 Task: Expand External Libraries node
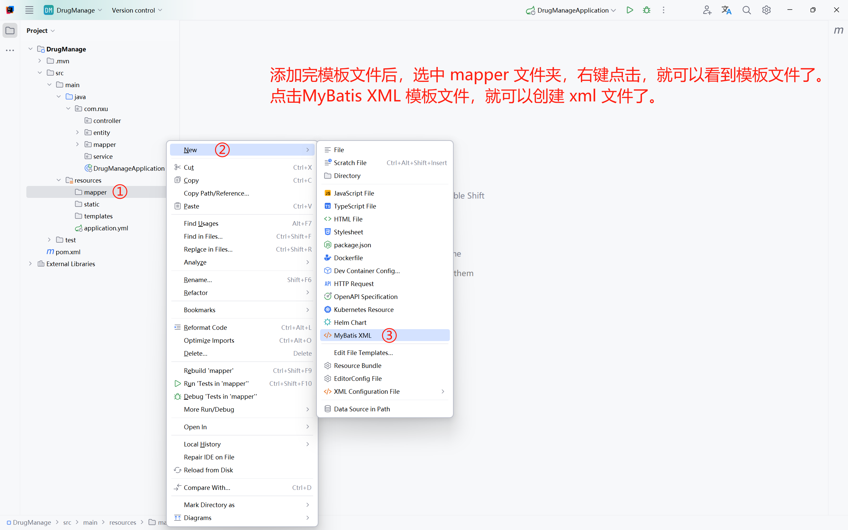click(x=30, y=264)
